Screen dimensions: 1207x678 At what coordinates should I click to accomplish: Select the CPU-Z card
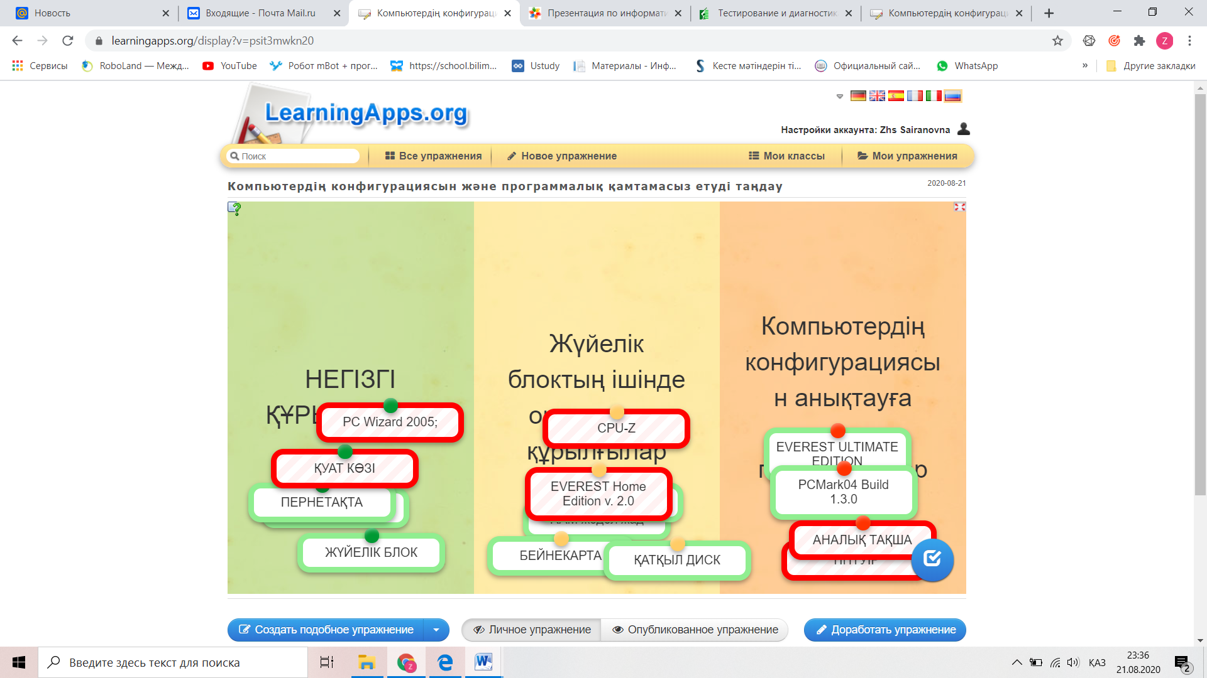616,428
